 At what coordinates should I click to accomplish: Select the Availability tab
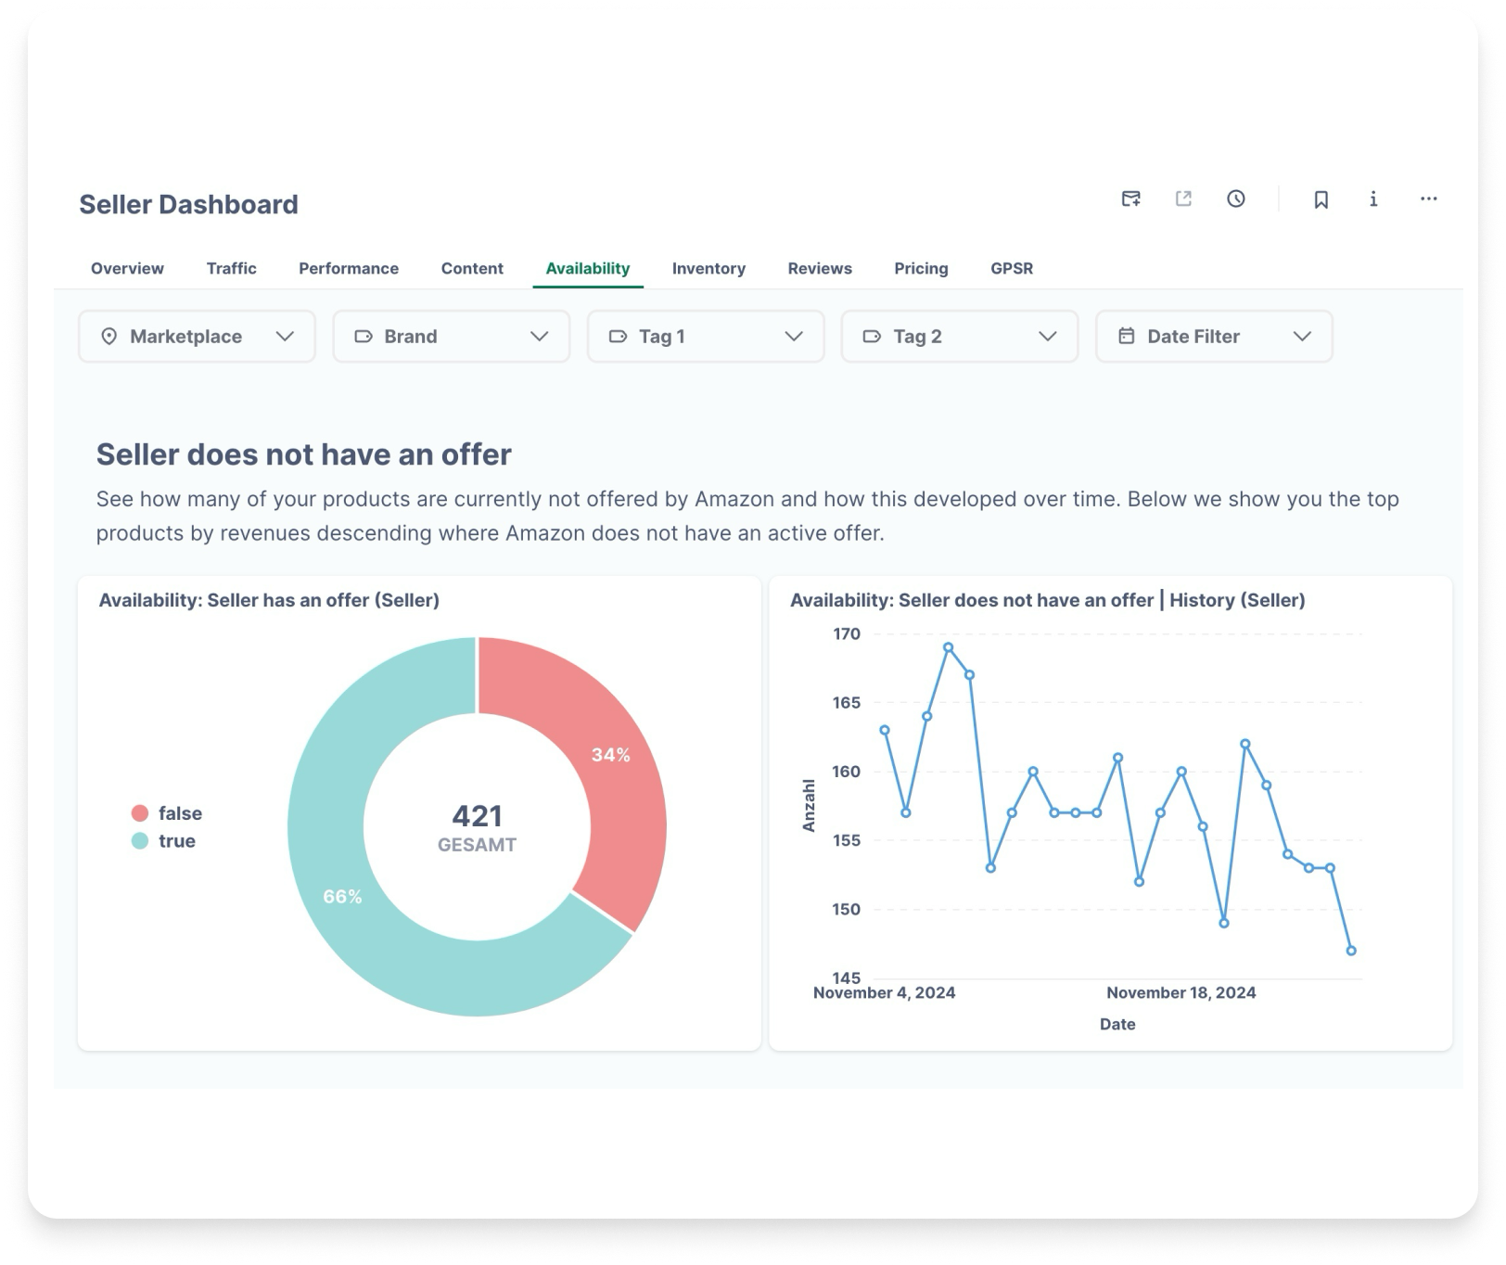[588, 268]
